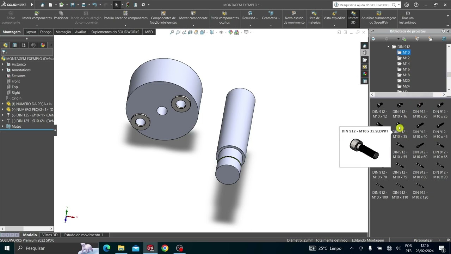
Task: Open Windows Start menu
Action: pos(7,248)
